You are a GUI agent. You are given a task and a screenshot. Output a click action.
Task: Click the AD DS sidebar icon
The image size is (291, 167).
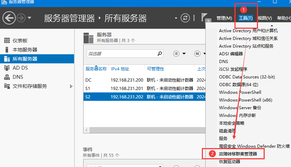point(7,68)
